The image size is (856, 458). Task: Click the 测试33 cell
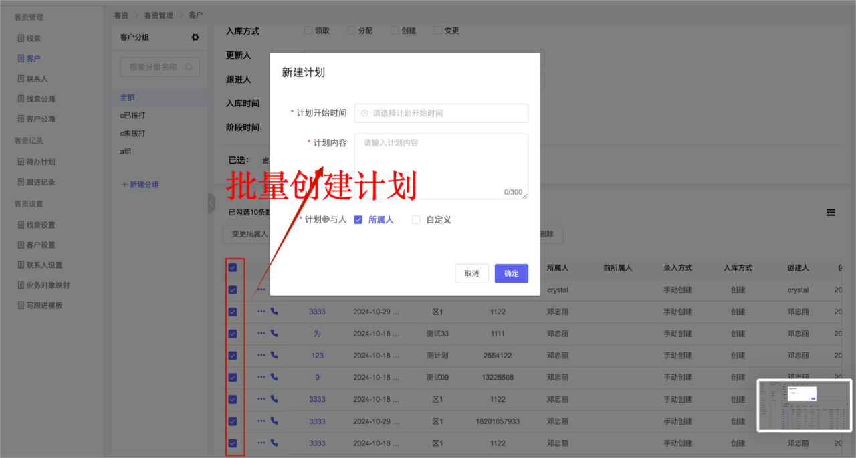(x=437, y=334)
